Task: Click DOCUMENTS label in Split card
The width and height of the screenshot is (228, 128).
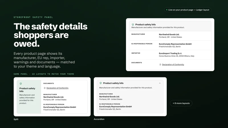Action: coord(48,83)
